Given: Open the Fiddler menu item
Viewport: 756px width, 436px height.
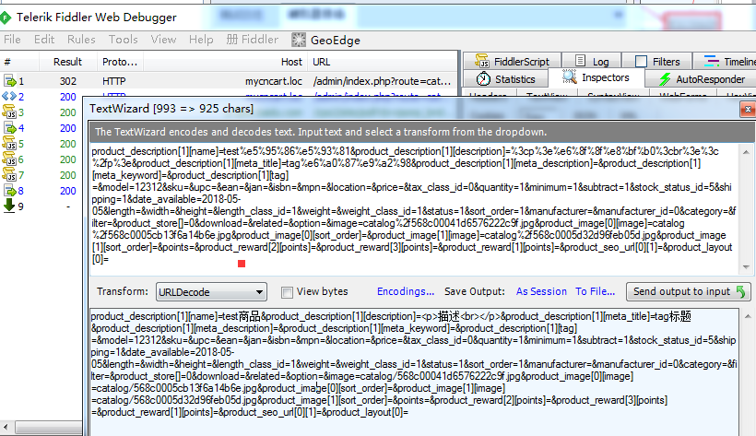Looking at the screenshot, I should (x=253, y=40).
